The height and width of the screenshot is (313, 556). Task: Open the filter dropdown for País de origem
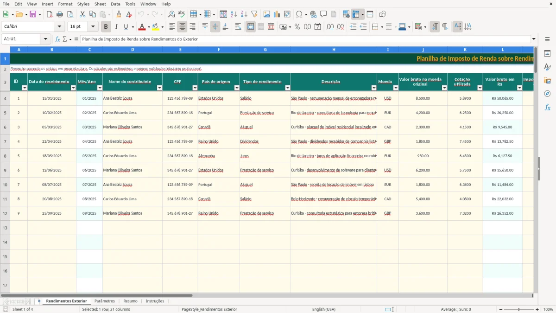click(x=237, y=88)
